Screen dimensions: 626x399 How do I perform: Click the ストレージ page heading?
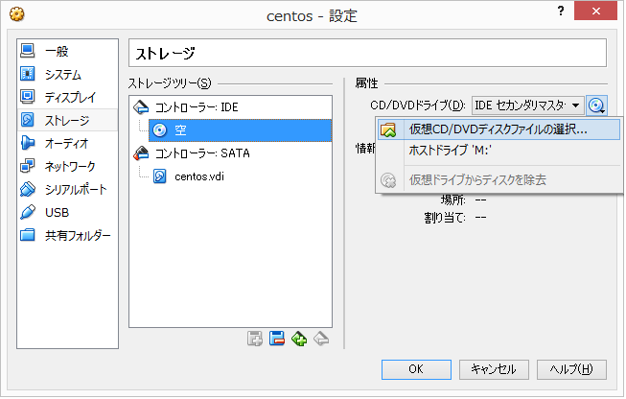165,53
